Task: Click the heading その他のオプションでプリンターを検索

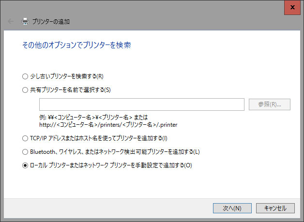Action: pyautogui.click(x=76, y=45)
